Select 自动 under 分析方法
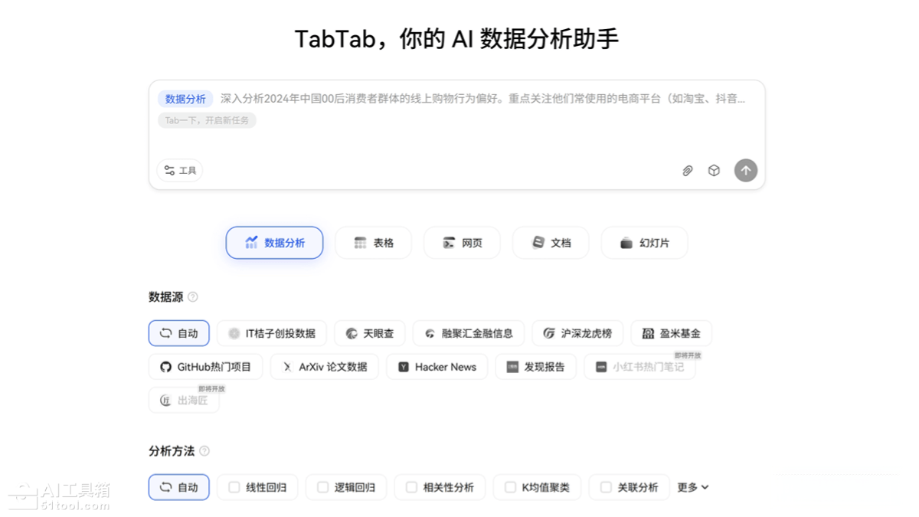919x517 pixels. [x=178, y=487]
